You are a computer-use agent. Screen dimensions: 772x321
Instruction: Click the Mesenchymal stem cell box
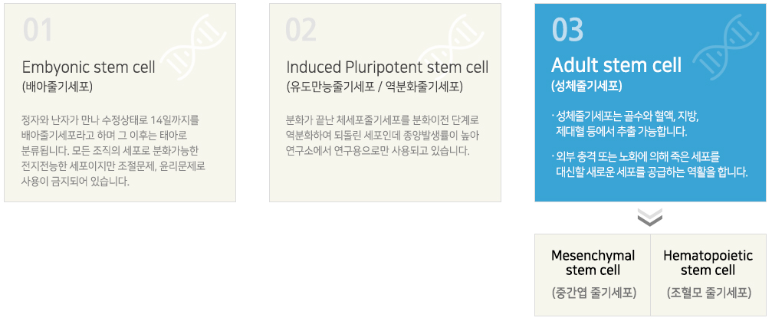point(593,275)
